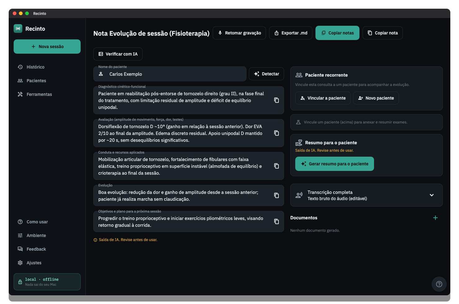Viewport: 459px width, 304px height.
Task: Click Verificar com IA button
Action: coord(118,54)
